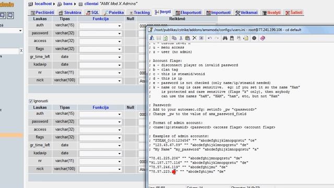Open the Paieška search tab

click(114, 13)
